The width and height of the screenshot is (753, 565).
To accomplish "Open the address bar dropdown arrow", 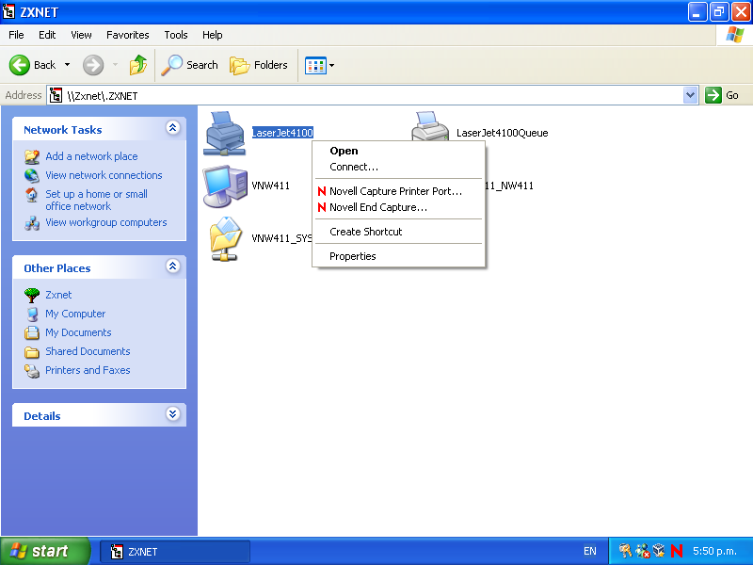I will 690,95.
